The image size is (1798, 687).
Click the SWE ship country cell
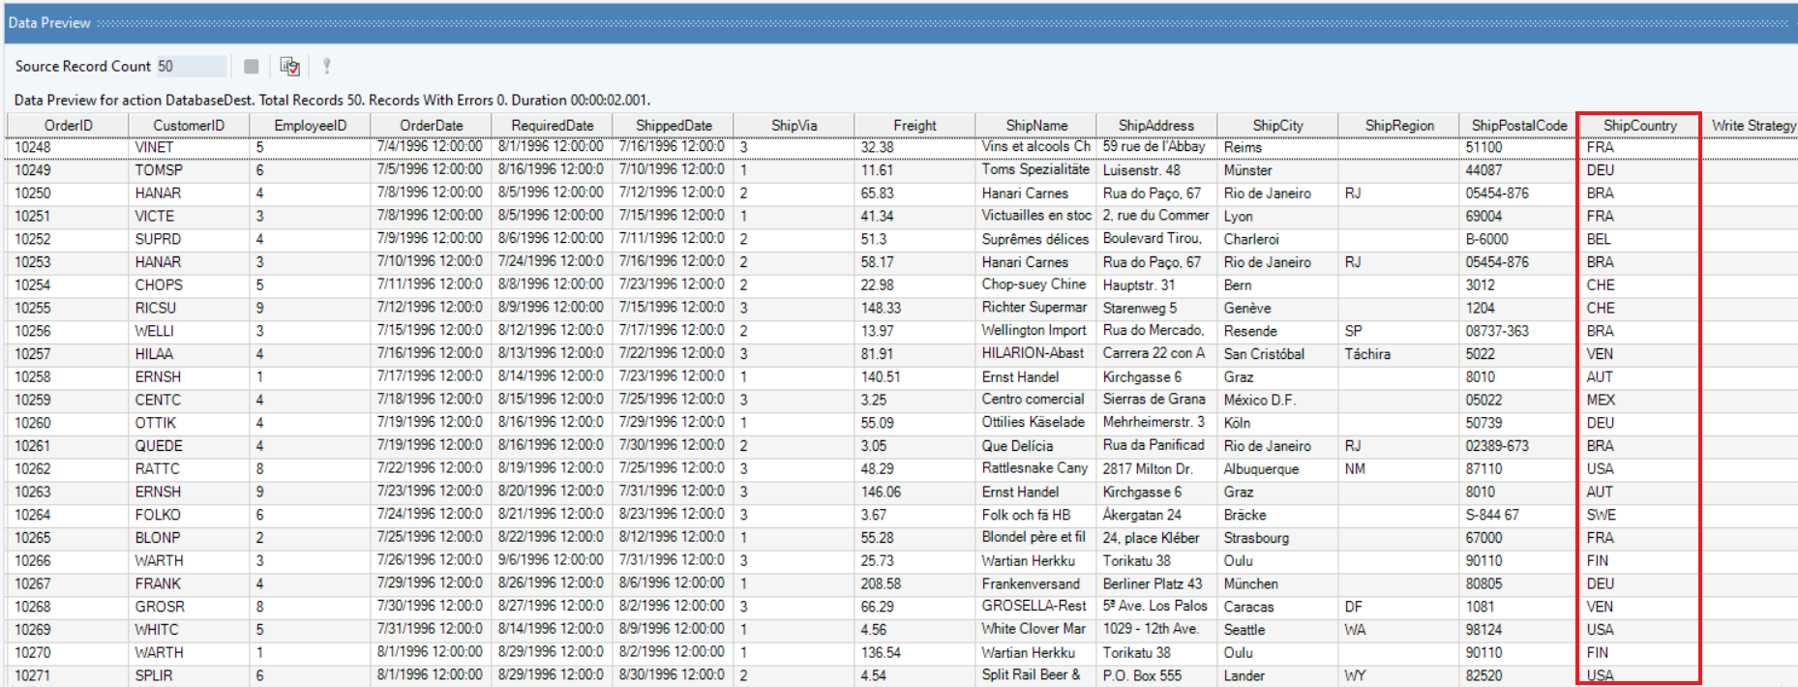(x=1601, y=515)
